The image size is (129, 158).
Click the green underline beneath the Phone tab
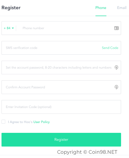[101, 16]
